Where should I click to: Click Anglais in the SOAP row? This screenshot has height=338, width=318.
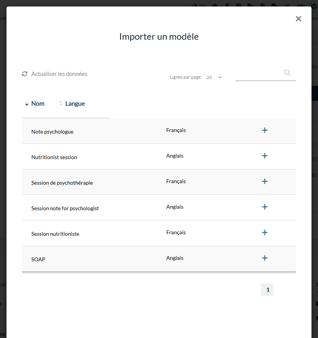(175, 258)
